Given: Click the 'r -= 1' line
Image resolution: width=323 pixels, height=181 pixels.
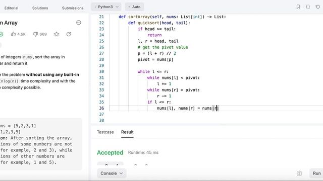Looking at the screenshot, I should [164, 96].
